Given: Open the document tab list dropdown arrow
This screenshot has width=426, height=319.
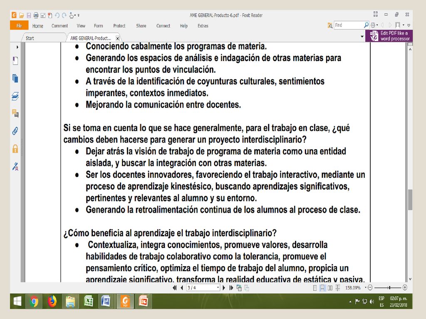Looking at the screenshot, I should (362, 37).
